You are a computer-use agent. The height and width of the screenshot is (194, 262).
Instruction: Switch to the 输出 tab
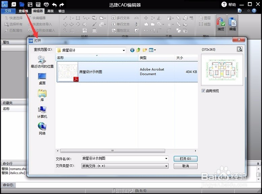[61, 11]
